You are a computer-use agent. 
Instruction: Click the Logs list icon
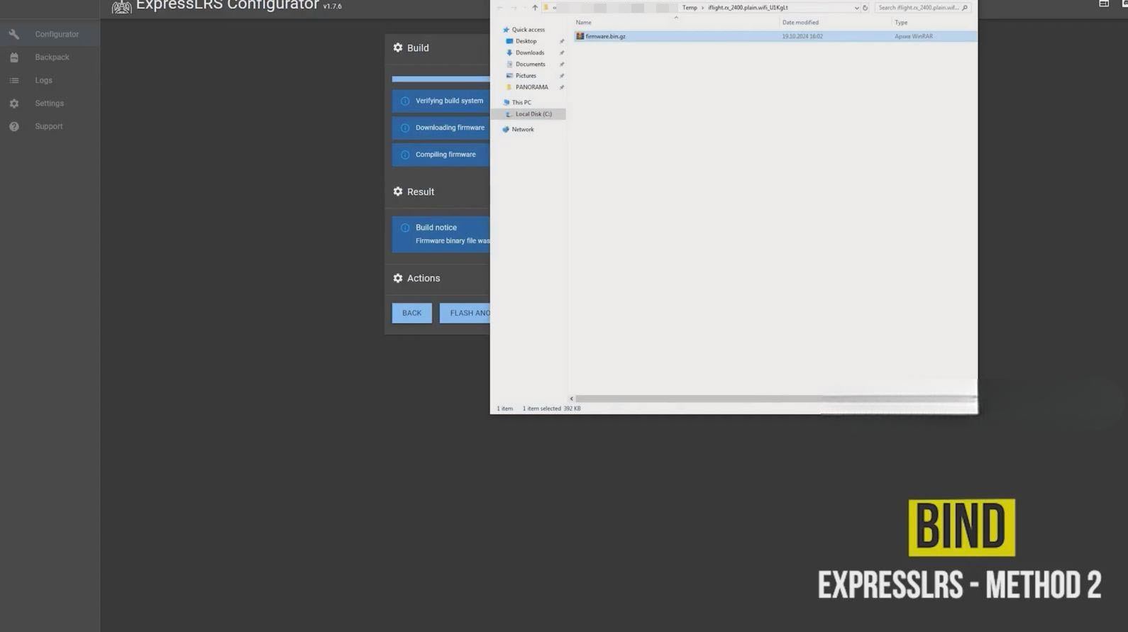coord(14,81)
